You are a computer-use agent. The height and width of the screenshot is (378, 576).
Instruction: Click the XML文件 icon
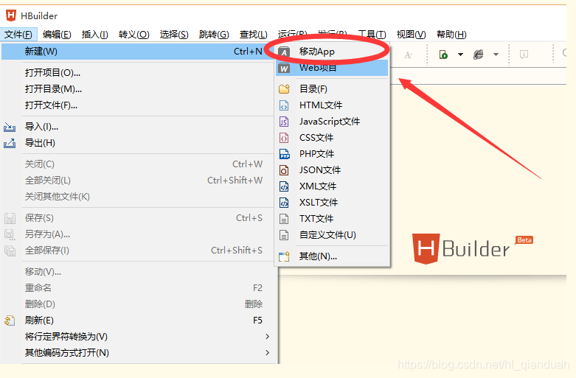point(284,186)
